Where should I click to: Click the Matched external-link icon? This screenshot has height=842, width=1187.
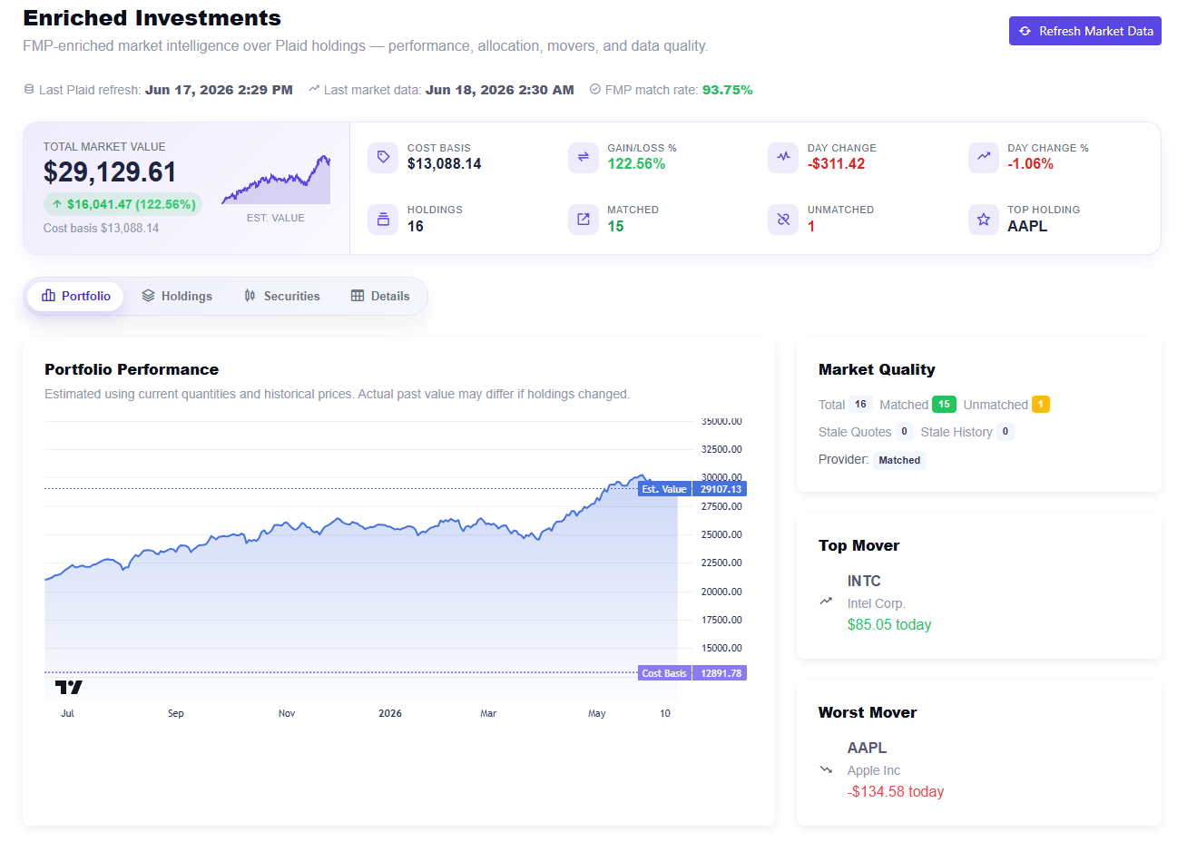pos(584,219)
